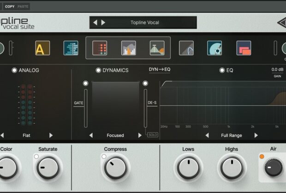Click the Compress knob

pyautogui.click(x=115, y=168)
